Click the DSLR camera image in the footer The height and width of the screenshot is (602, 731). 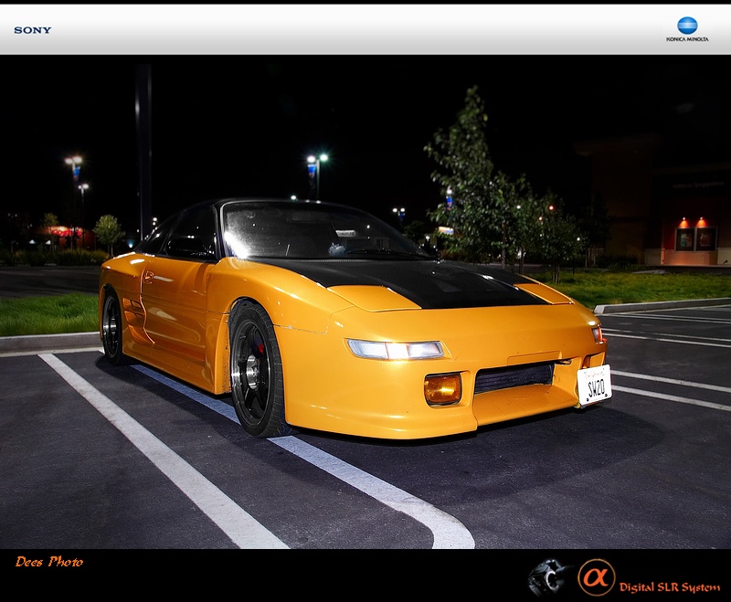[549, 577]
